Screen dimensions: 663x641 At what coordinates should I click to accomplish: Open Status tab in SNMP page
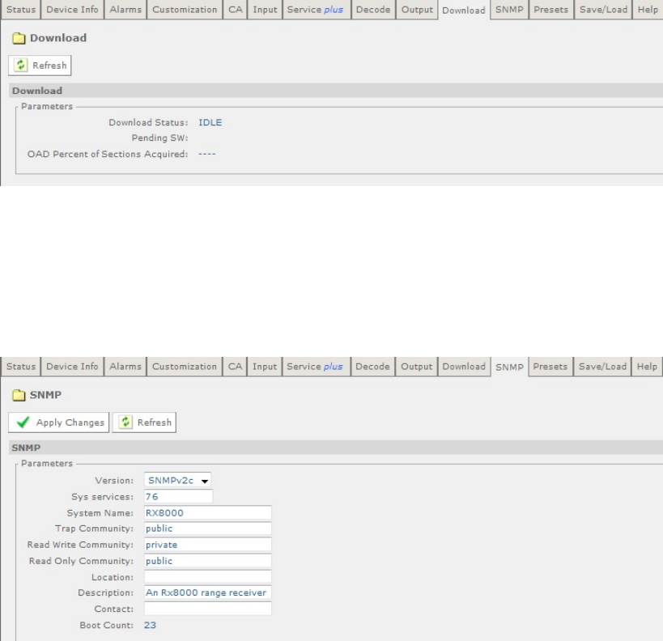21,366
